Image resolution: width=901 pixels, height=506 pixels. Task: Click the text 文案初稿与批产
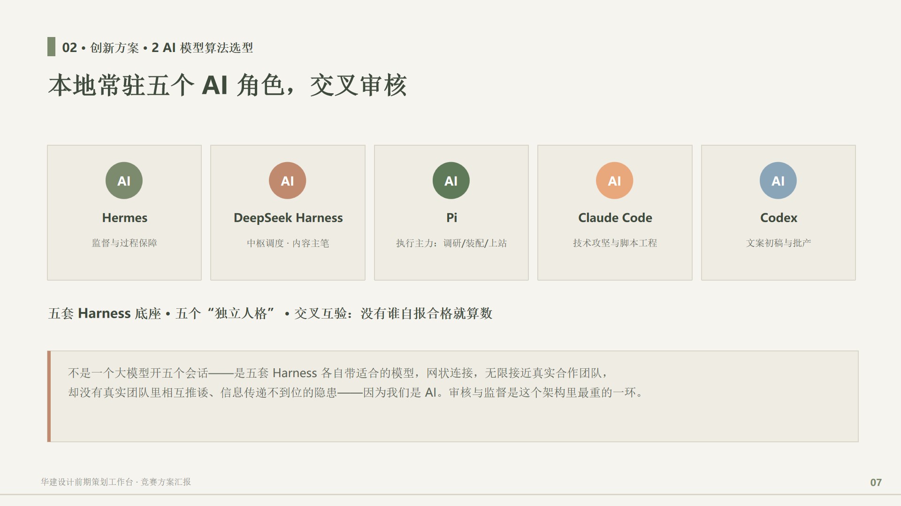click(779, 243)
